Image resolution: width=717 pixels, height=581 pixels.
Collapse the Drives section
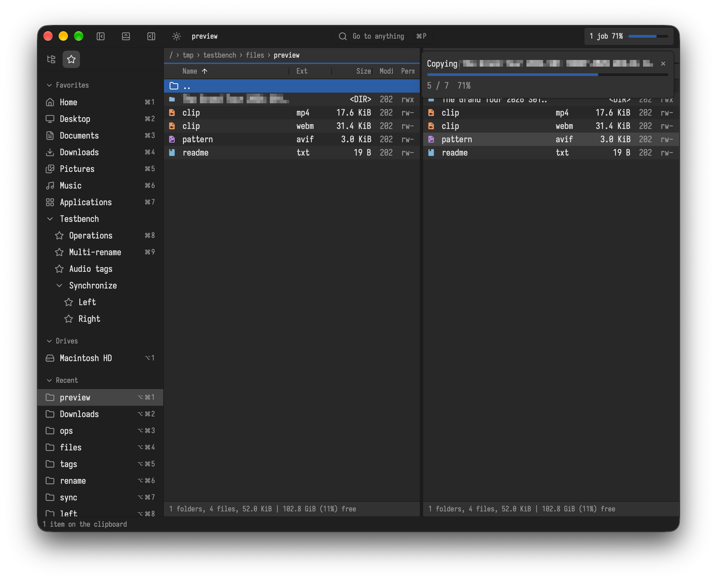(49, 341)
